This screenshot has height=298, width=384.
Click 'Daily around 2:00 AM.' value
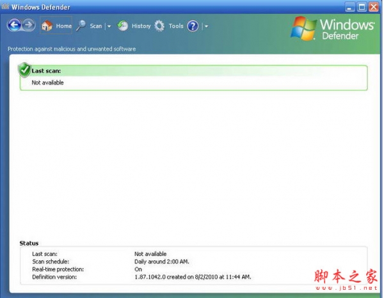(162, 262)
